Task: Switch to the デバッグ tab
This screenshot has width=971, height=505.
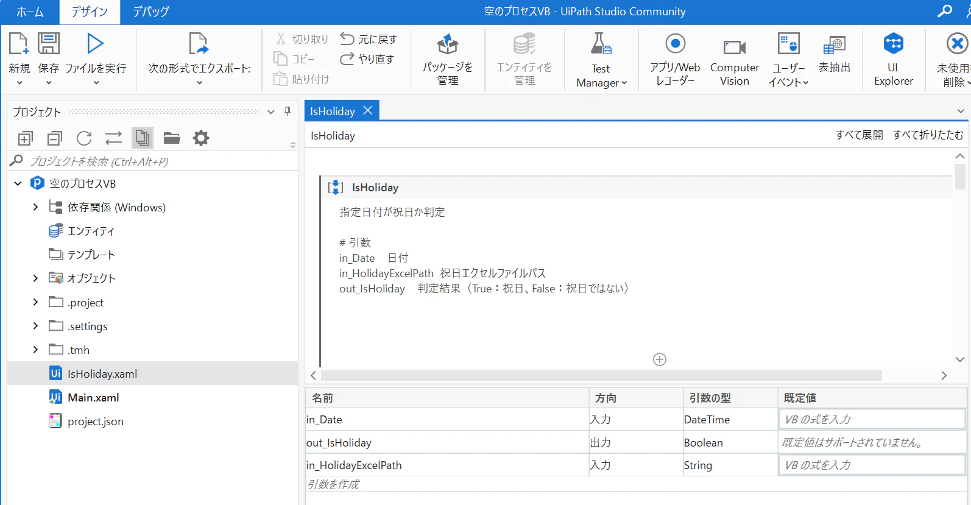Action: [150, 12]
